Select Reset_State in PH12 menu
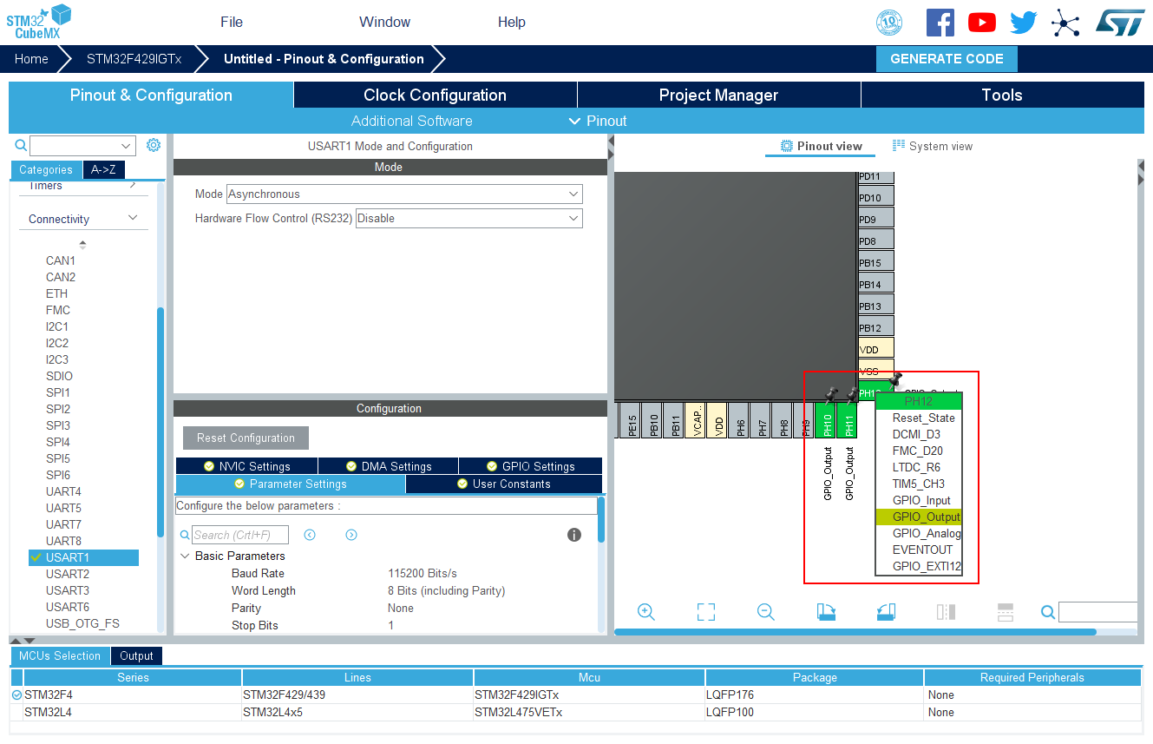The width and height of the screenshot is (1153, 744). coord(919,418)
